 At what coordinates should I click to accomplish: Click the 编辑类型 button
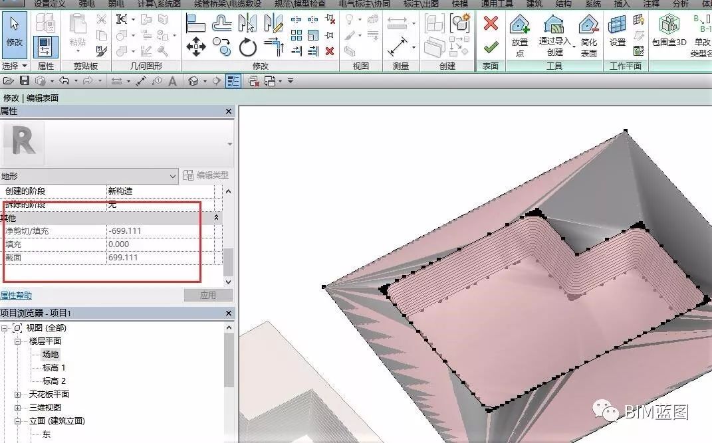(205, 175)
